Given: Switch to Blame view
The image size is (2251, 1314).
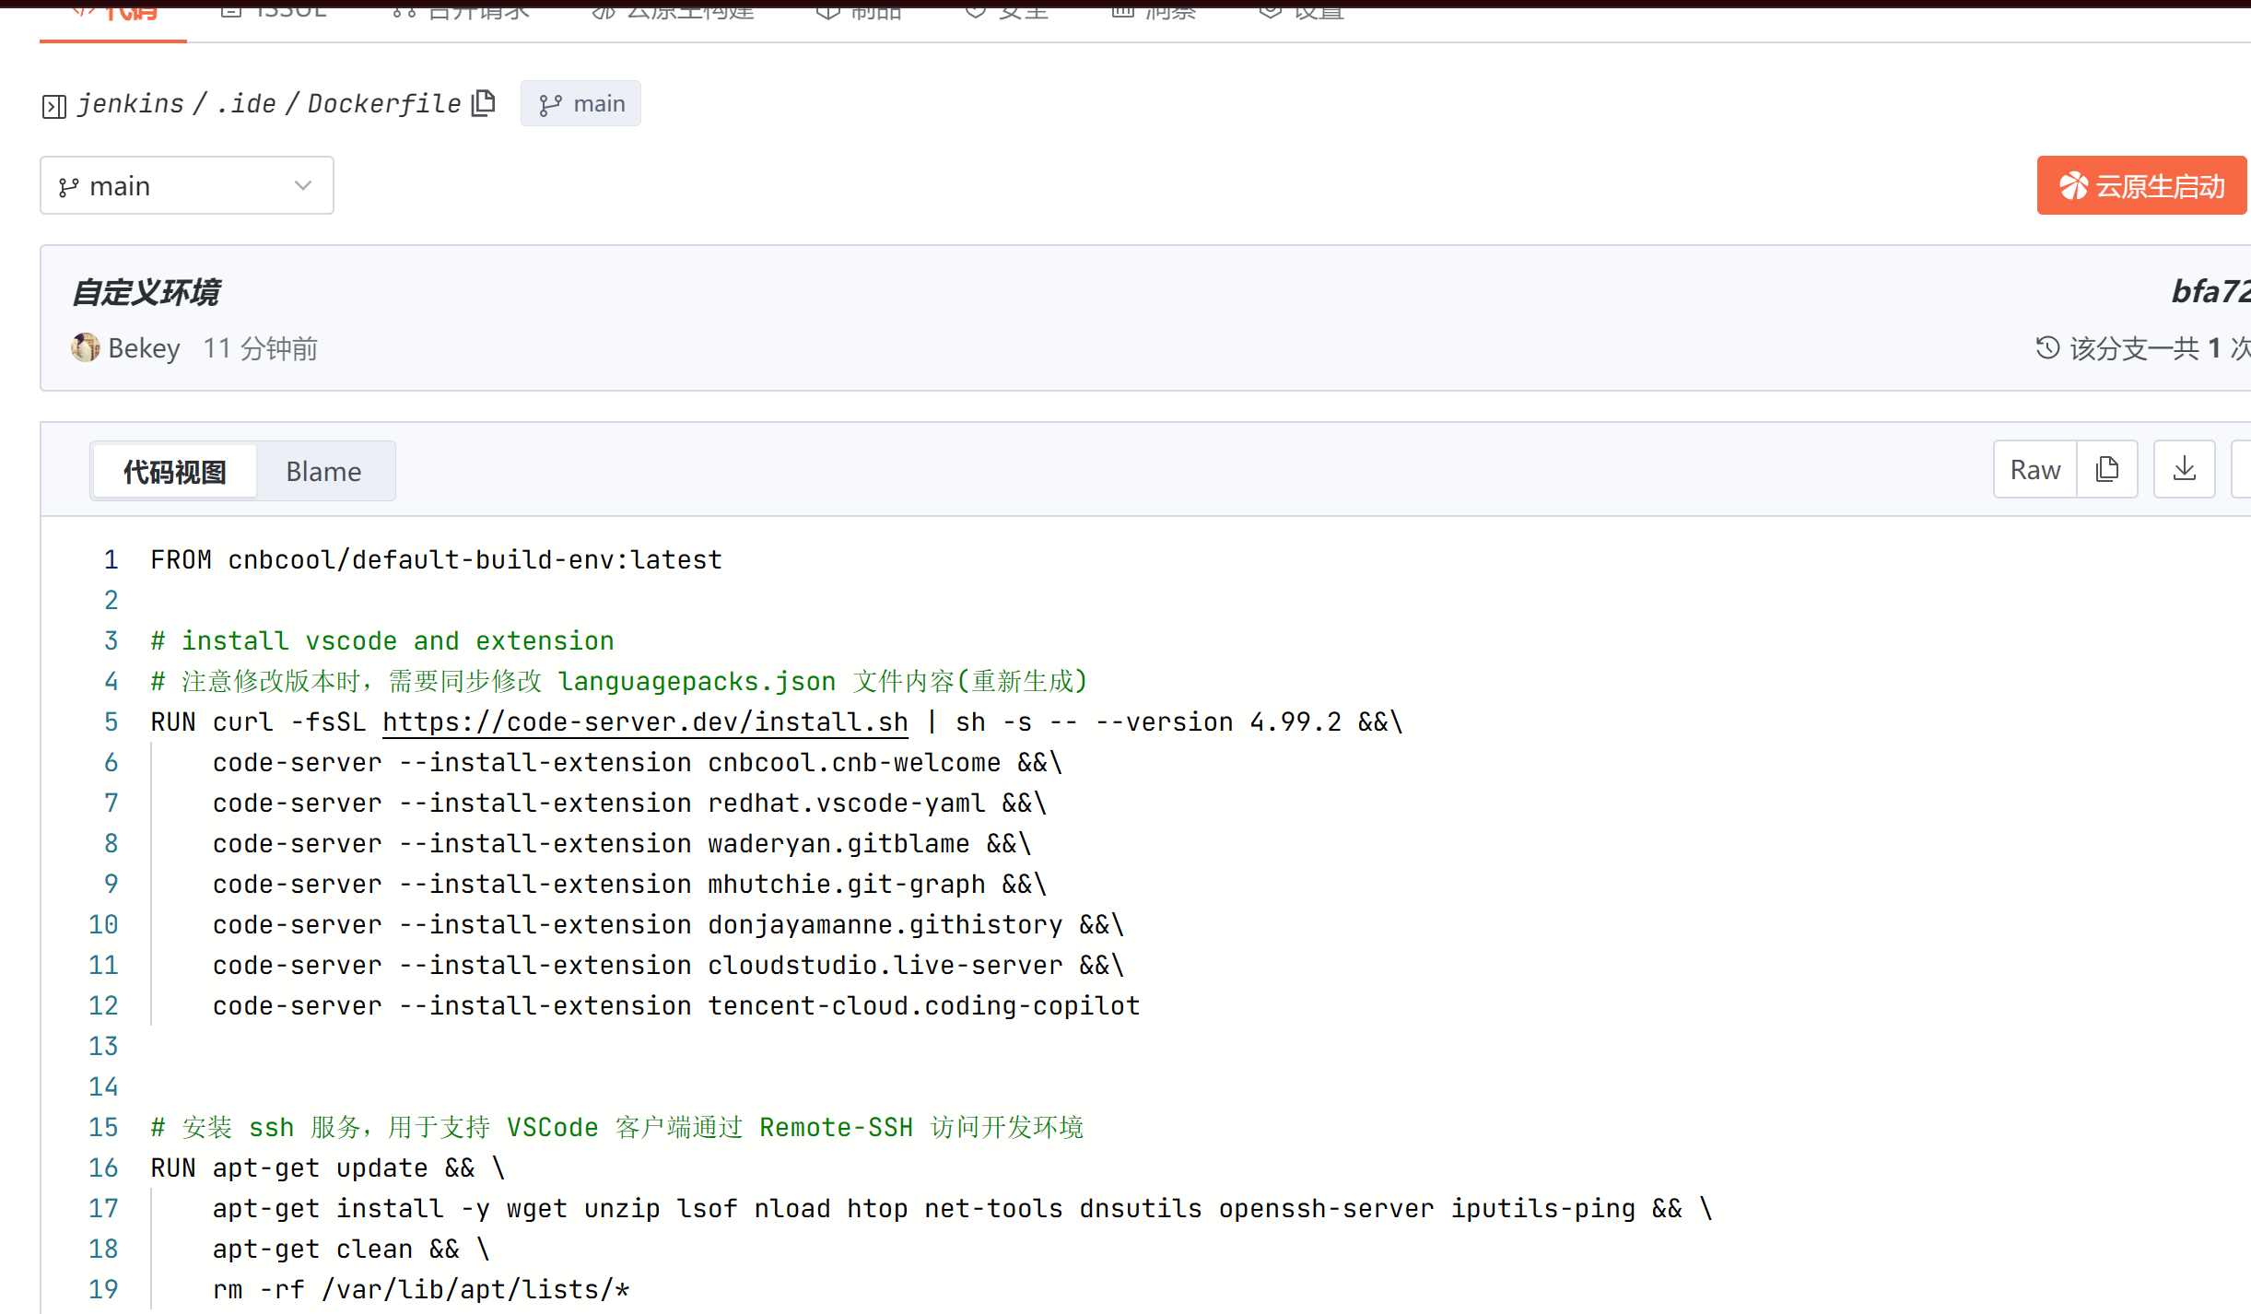Looking at the screenshot, I should [323, 472].
